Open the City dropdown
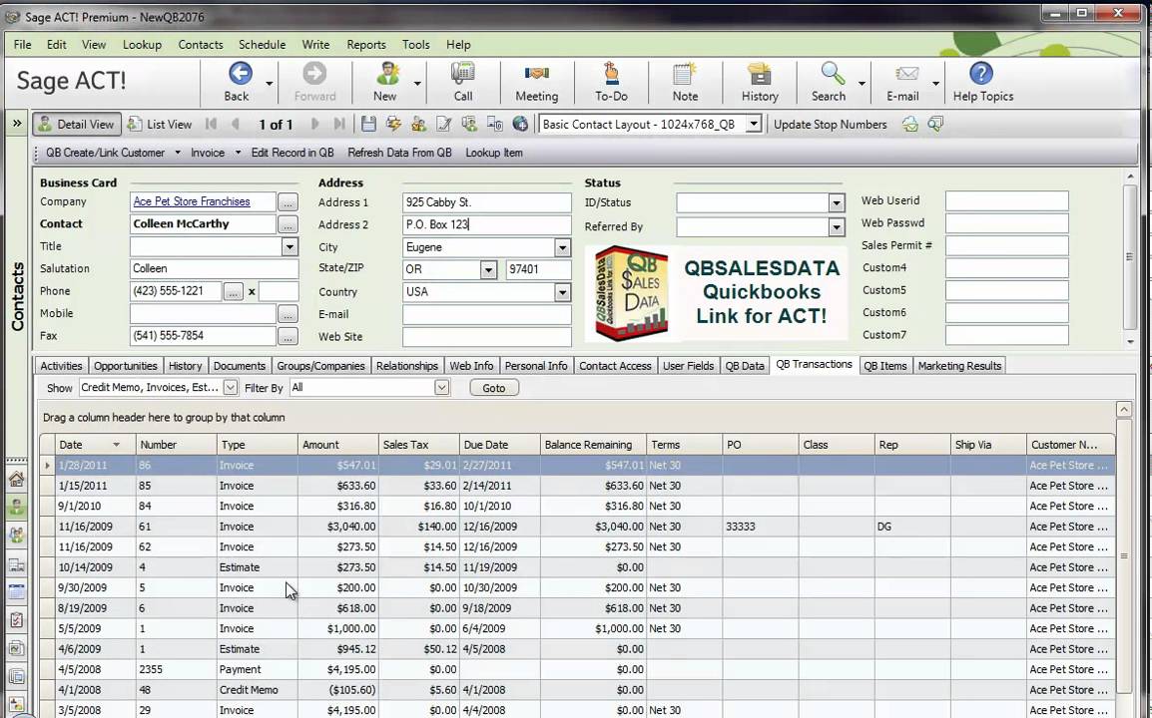This screenshot has height=718, width=1152. pyautogui.click(x=562, y=247)
